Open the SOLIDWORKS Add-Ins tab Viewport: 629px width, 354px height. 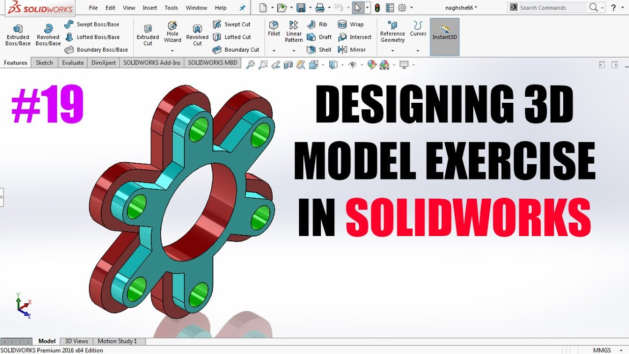click(x=152, y=62)
